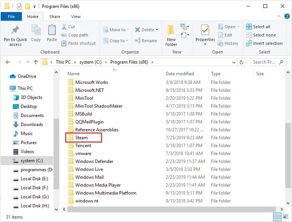
Task: Click Invert selection
Action: (x=264, y=43)
